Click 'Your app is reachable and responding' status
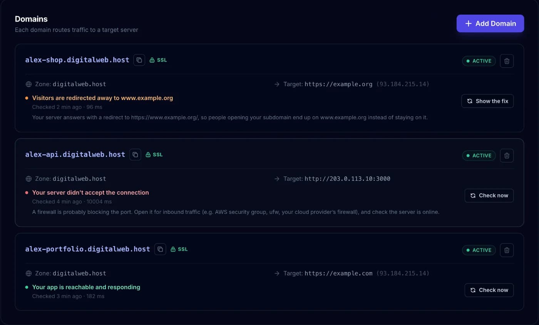The height and width of the screenshot is (325, 539). click(x=86, y=287)
